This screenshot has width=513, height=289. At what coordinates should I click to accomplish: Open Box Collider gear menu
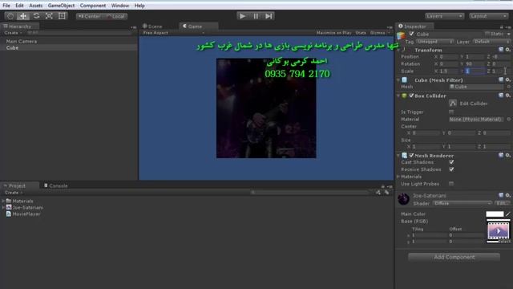(x=507, y=96)
